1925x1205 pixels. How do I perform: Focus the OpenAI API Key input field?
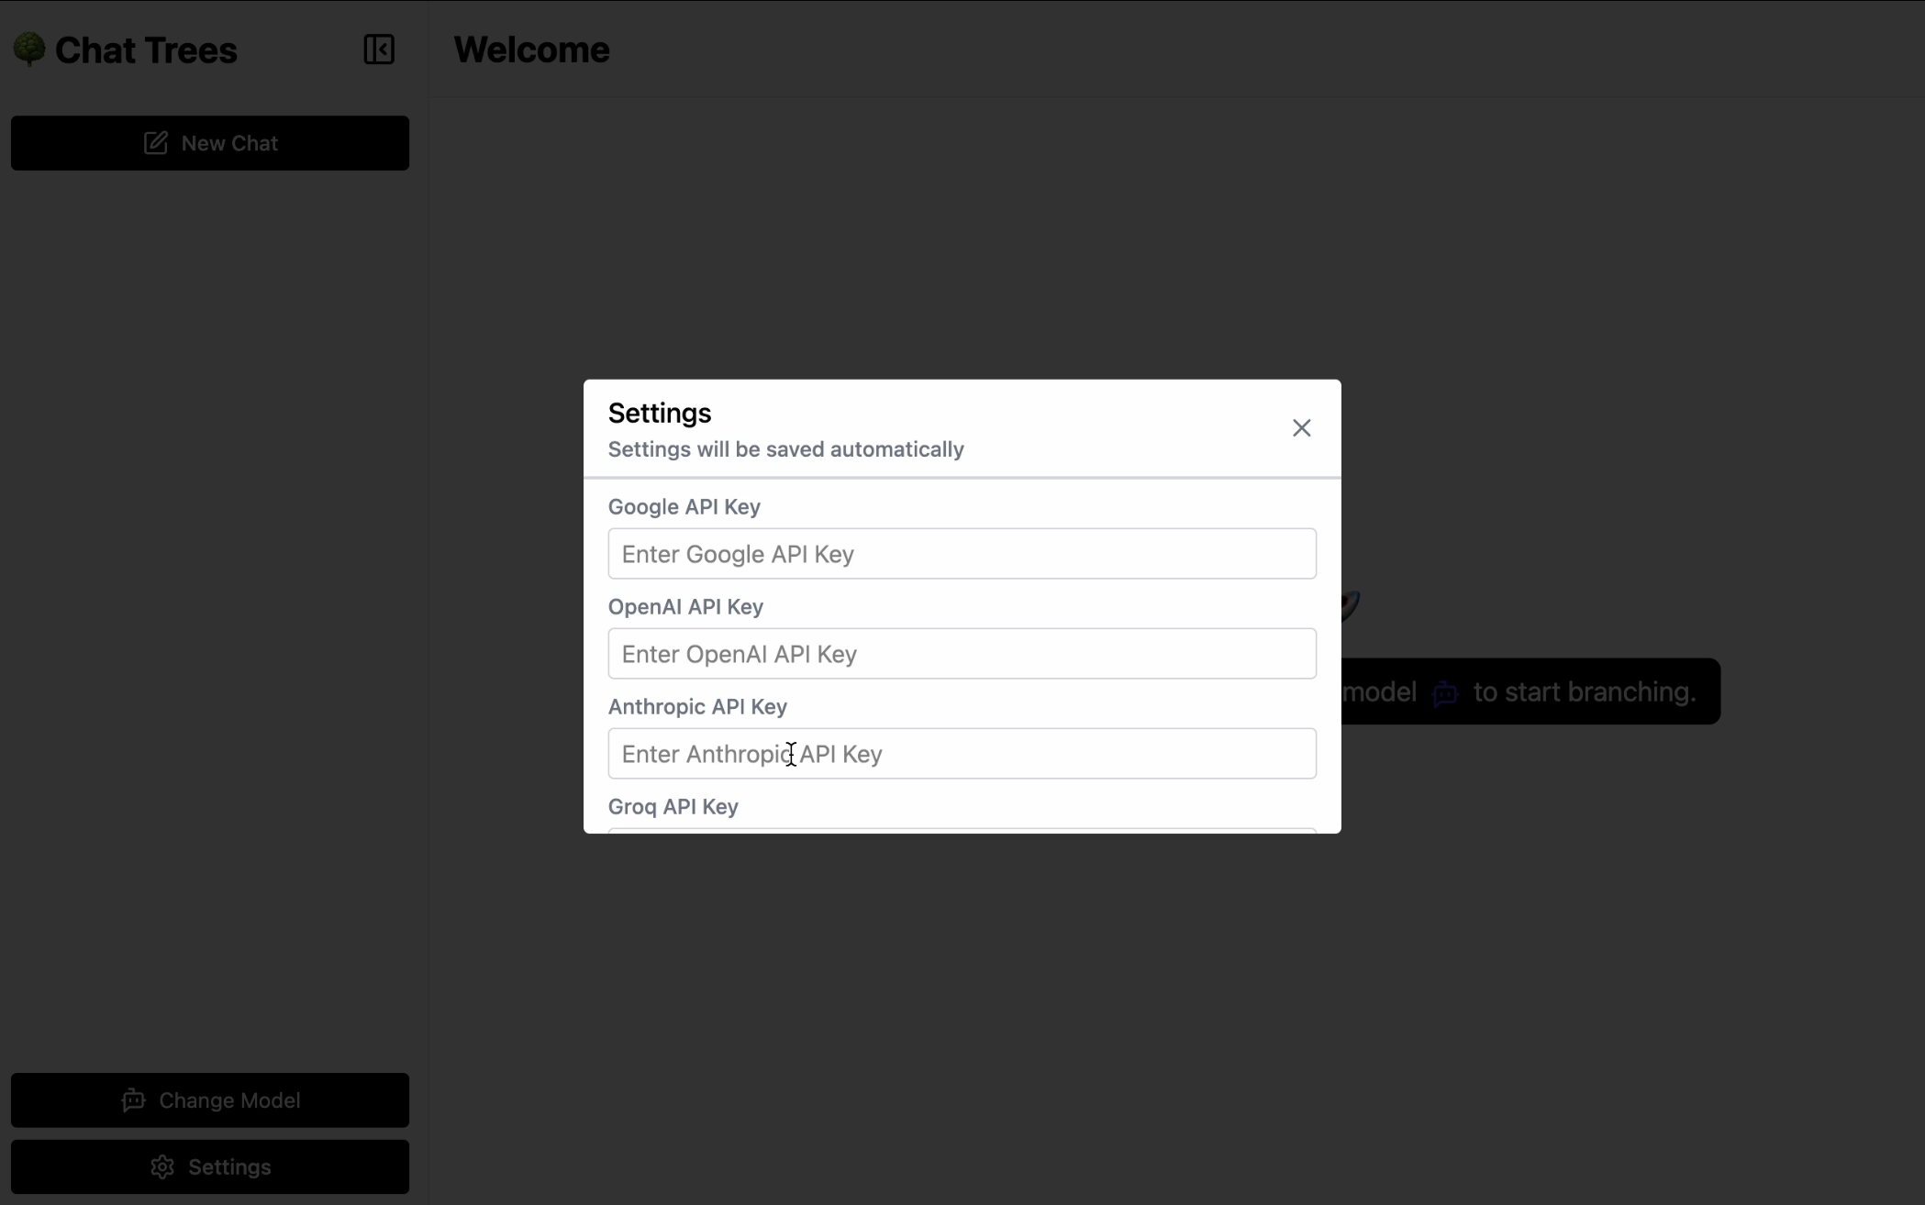(962, 654)
